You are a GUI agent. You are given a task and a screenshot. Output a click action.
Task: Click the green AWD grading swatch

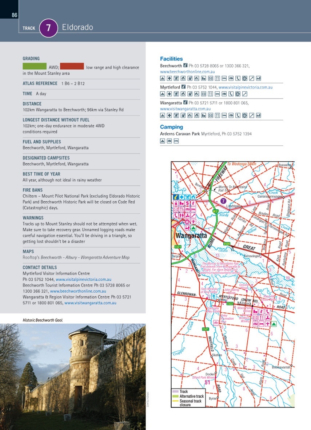(35, 66)
